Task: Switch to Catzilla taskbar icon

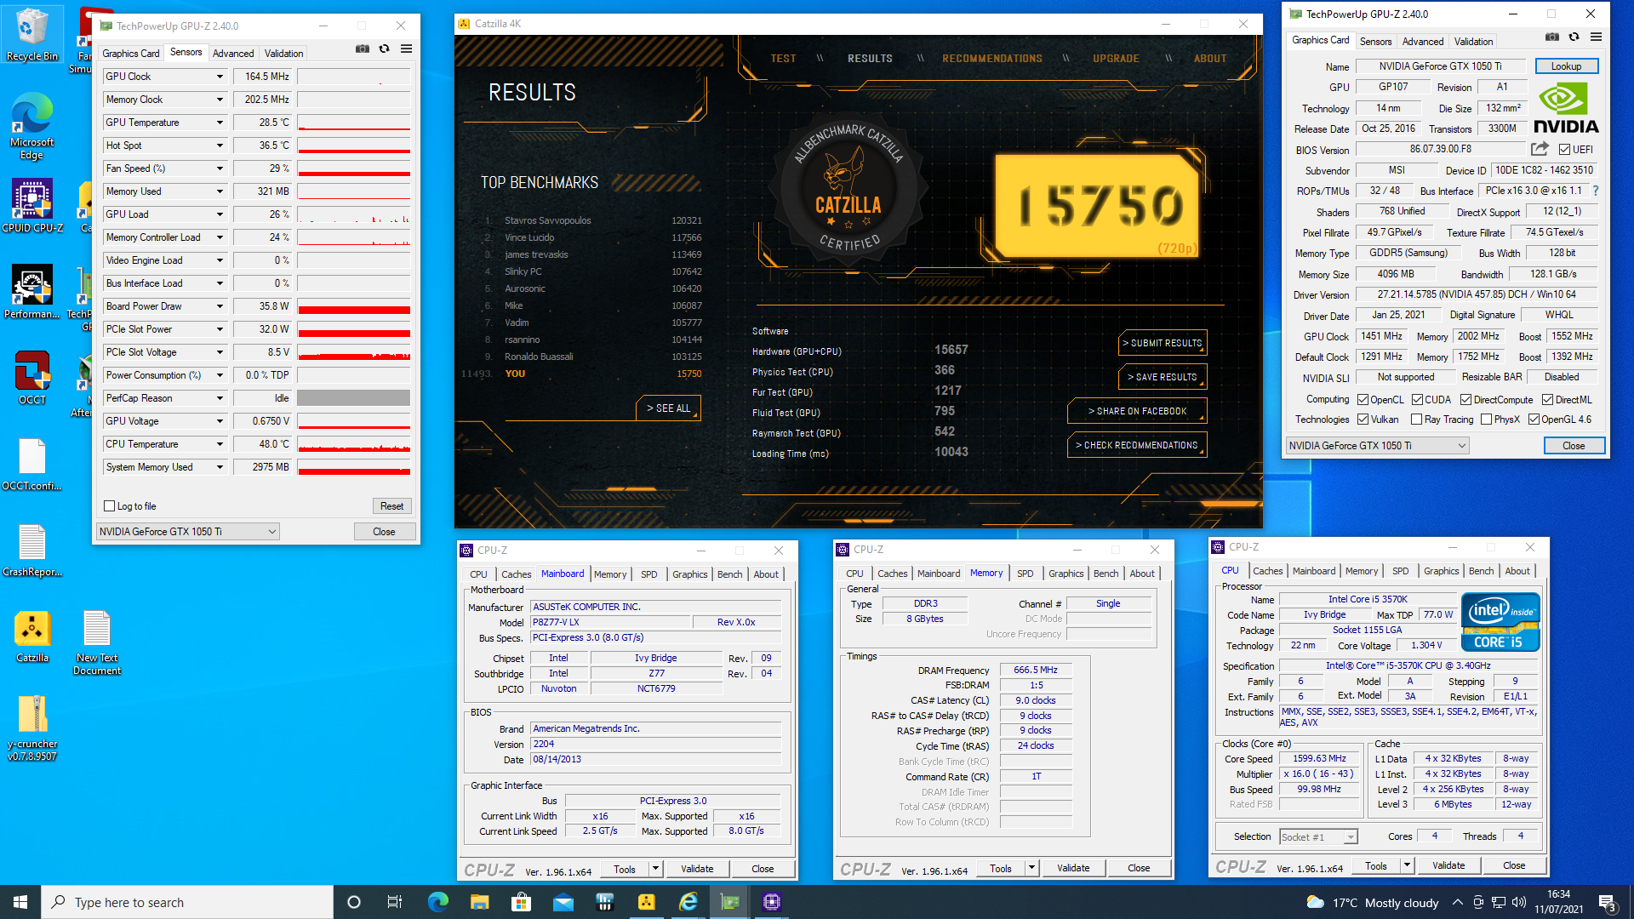Action: click(646, 902)
